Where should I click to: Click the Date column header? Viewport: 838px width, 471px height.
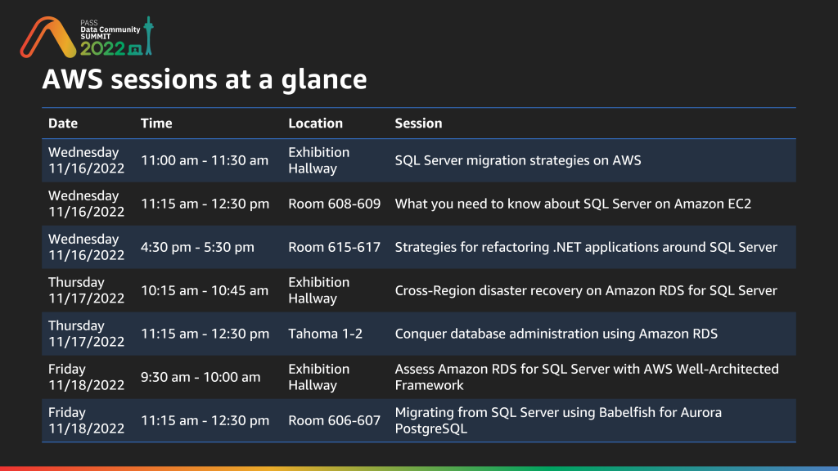[x=63, y=123]
